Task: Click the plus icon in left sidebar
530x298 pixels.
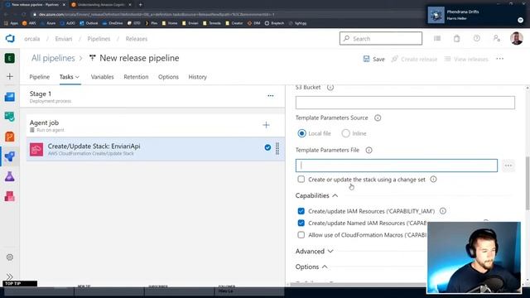Action: pyautogui.click(x=10, y=76)
